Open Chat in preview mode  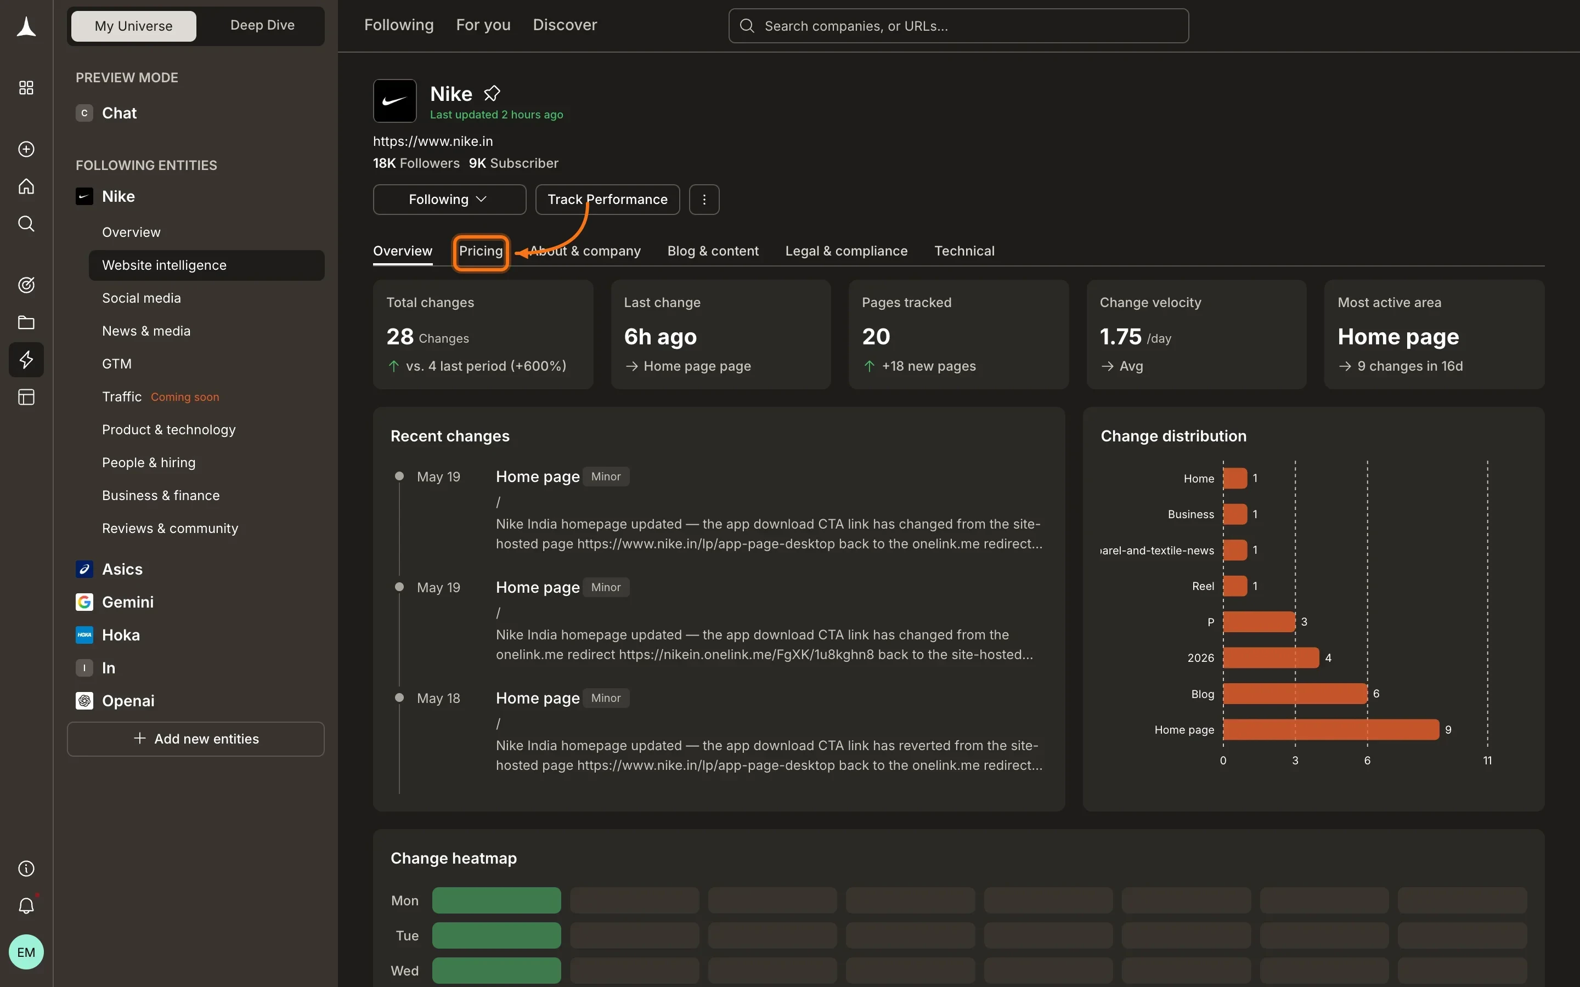click(106, 113)
